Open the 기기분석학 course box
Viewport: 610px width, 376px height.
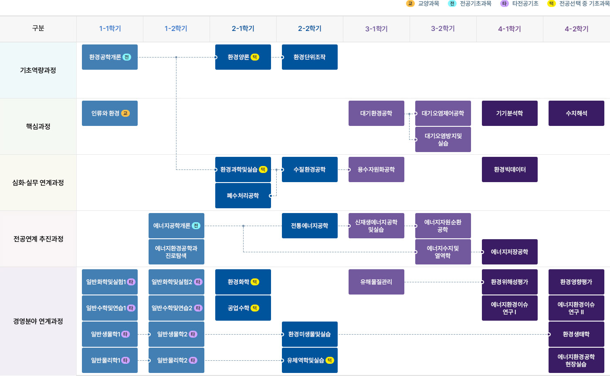510,113
